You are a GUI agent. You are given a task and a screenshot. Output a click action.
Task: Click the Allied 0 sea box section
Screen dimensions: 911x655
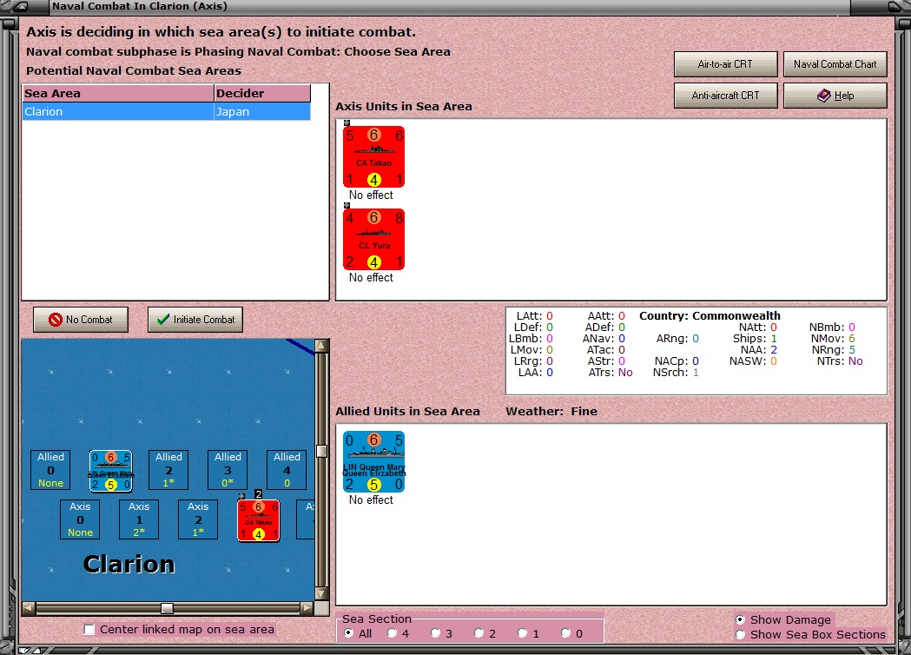[50, 470]
